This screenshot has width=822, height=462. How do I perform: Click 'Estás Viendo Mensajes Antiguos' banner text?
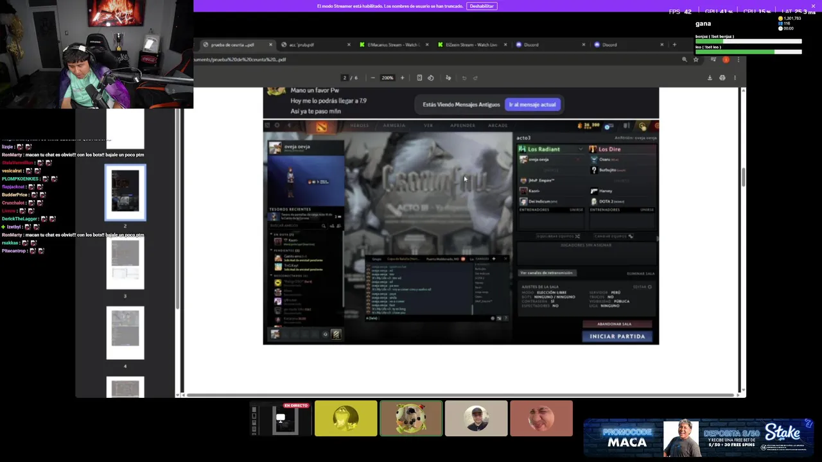(461, 105)
